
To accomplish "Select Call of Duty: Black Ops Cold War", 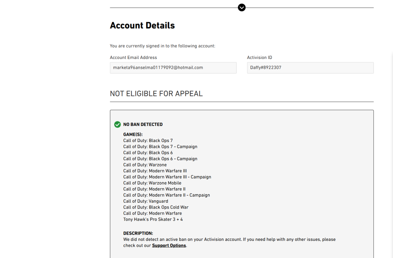I will pos(156,207).
